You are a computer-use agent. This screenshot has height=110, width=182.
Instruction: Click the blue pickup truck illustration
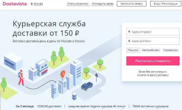point(87,86)
